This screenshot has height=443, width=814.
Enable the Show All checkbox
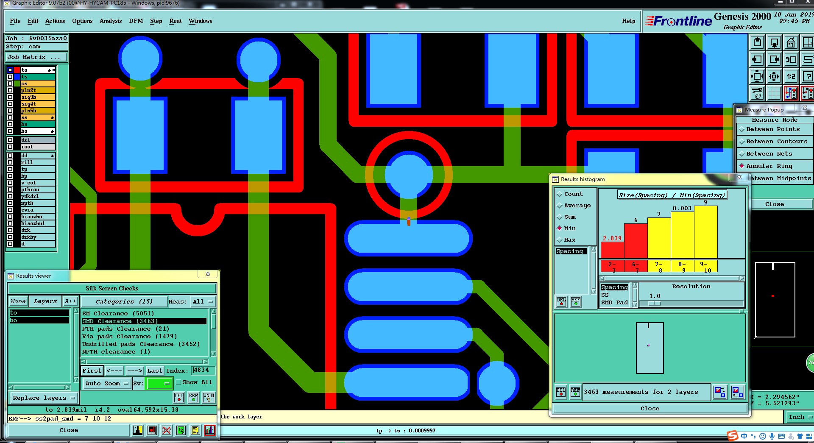pos(178,382)
